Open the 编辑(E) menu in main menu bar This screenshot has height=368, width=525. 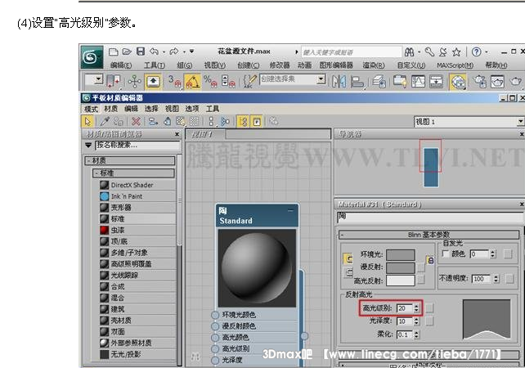[x=121, y=65]
